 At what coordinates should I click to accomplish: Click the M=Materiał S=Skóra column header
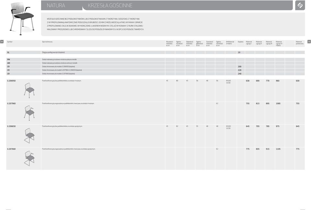[x=230, y=43]
